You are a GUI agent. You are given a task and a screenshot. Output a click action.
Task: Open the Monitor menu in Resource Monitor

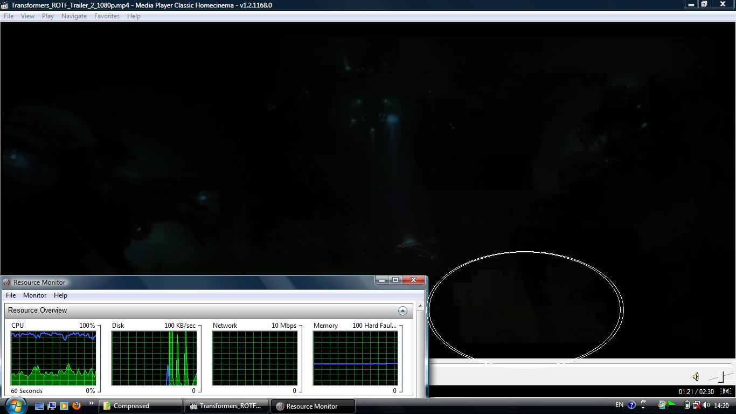(x=34, y=295)
